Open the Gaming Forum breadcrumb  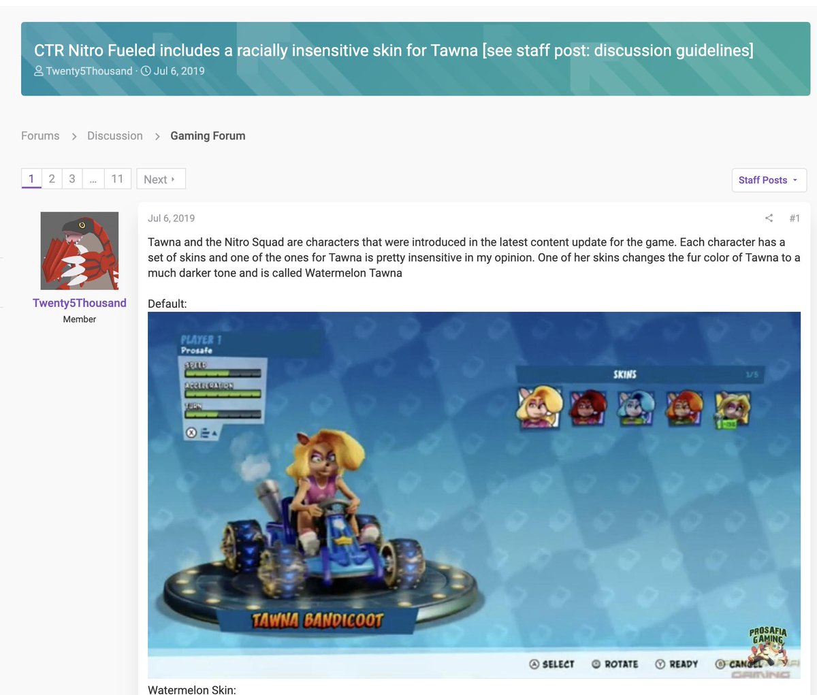(x=208, y=135)
